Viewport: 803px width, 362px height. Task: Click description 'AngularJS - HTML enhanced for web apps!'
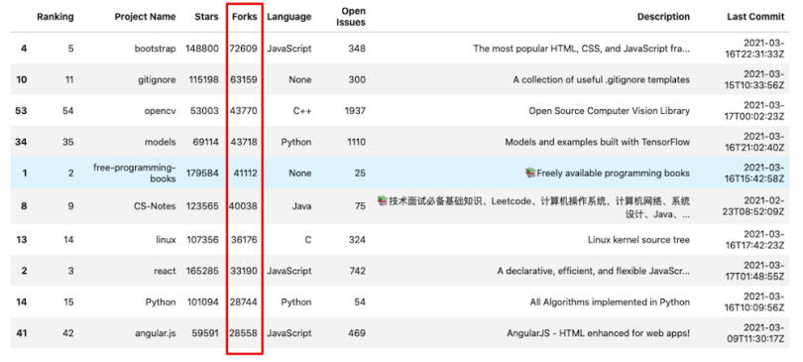(x=598, y=333)
